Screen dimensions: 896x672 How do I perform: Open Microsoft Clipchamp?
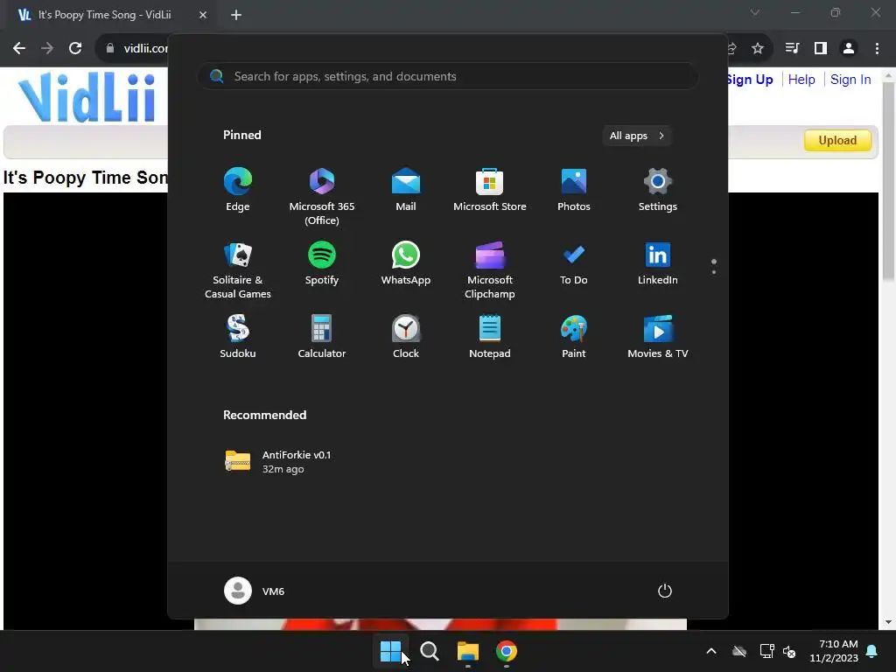click(x=490, y=270)
